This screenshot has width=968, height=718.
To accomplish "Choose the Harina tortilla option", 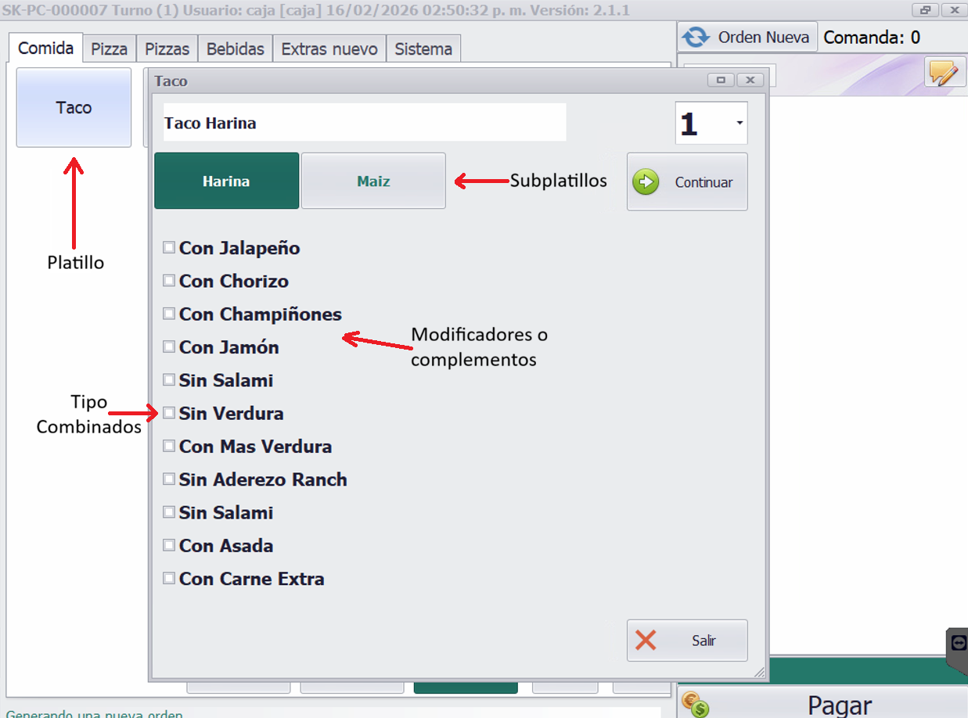I will [x=226, y=181].
